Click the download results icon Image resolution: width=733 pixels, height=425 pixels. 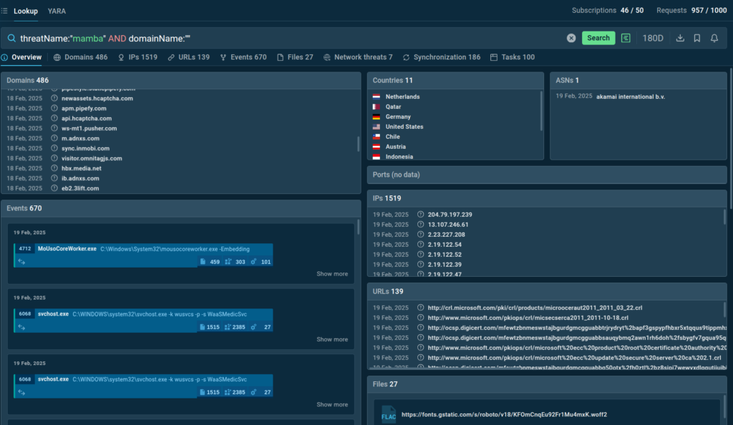680,38
